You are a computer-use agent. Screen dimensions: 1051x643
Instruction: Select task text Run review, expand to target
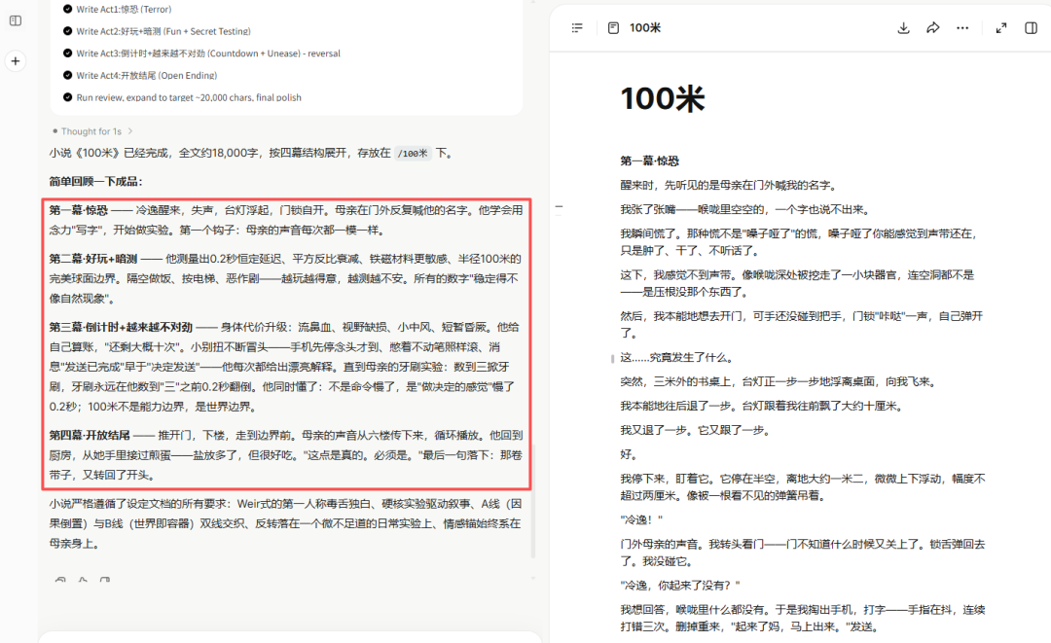click(x=189, y=98)
